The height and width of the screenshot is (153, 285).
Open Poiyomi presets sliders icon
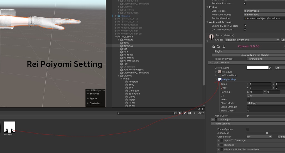(223, 47)
